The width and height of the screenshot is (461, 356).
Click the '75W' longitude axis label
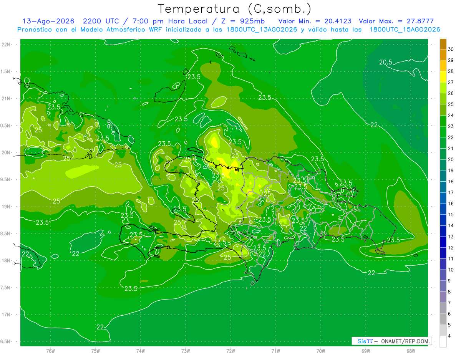click(96, 351)
